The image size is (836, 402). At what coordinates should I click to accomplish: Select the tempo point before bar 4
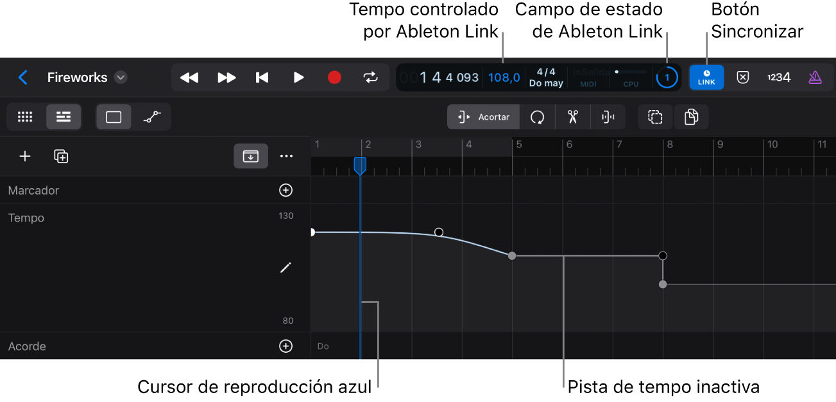click(439, 232)
